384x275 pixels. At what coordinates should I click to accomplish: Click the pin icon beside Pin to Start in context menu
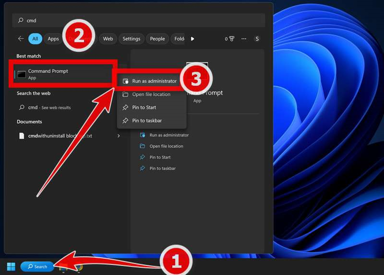(125, 107)
